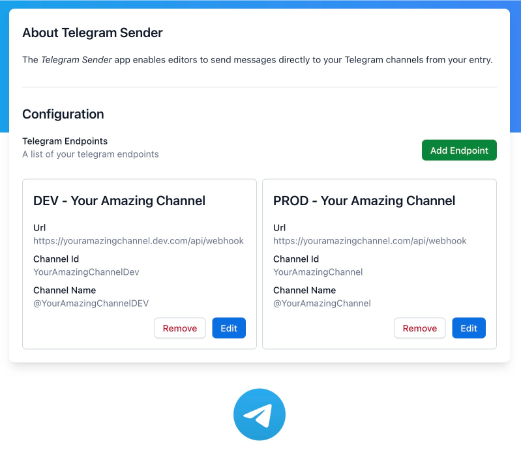Viewport: 521px width, 450px height.
Task: Click the @YourAmazingChannelDEV channel name
Action: pos(91,303)
